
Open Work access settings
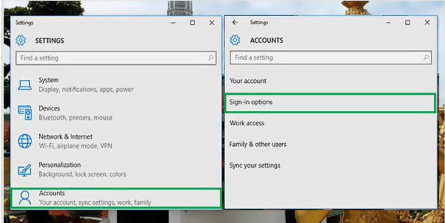[x=247, y=123]
